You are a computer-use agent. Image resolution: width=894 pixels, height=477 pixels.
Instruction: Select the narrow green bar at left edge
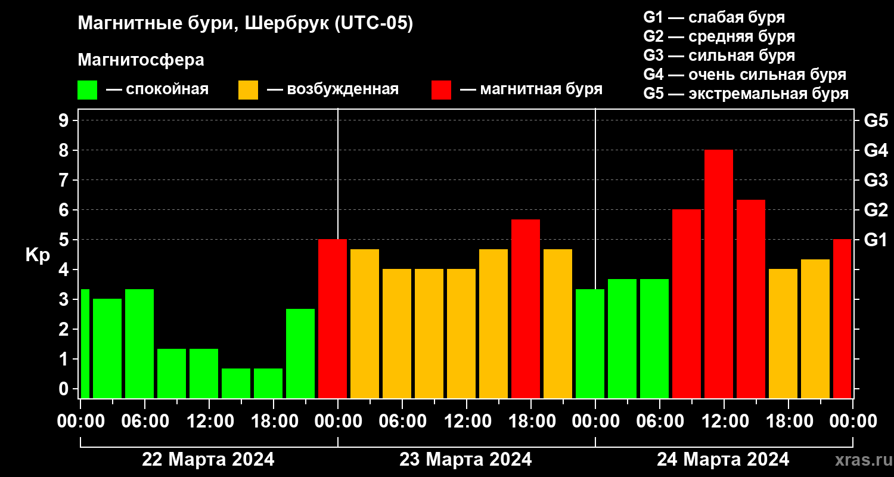point(85,343)
